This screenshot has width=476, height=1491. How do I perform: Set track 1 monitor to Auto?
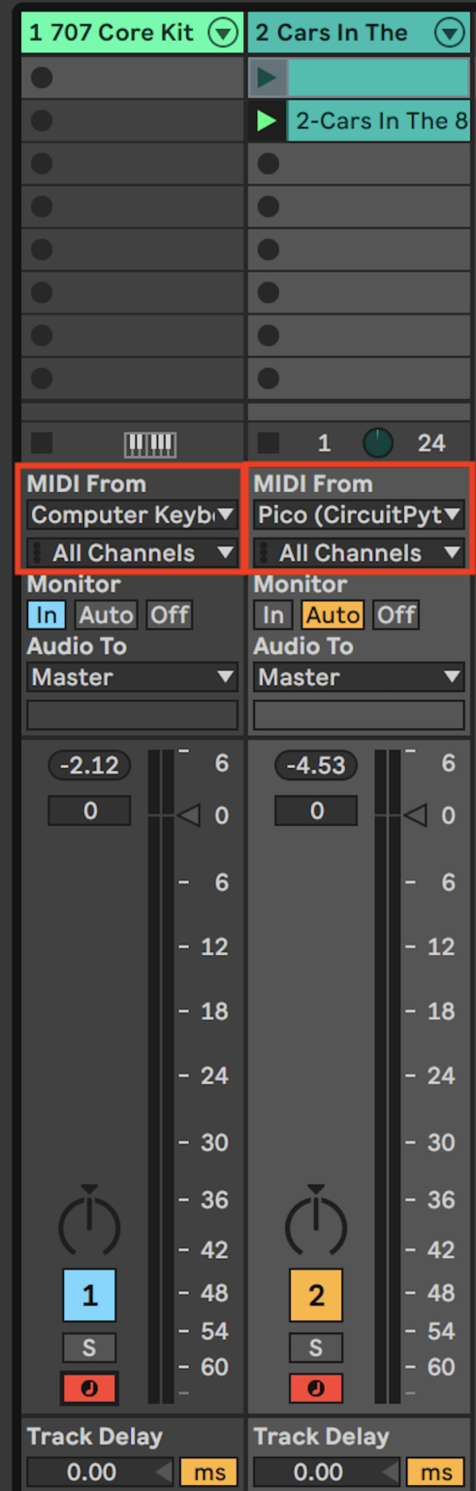tap(106, 614)
